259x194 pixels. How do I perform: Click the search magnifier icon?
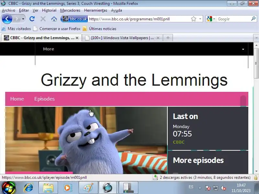click(x=253, y=19)
